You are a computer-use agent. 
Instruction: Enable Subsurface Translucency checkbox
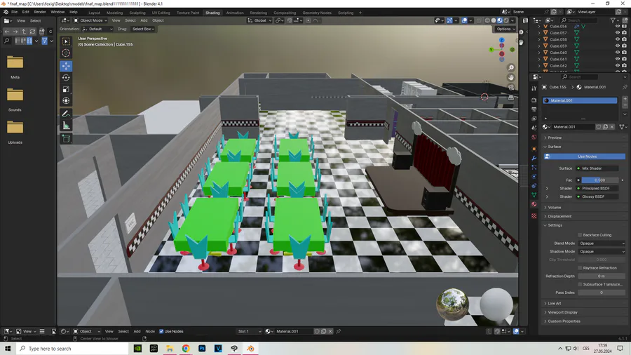(580, 285)
